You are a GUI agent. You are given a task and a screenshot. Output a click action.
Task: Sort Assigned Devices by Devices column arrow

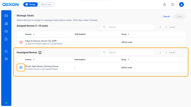point(34,34)
